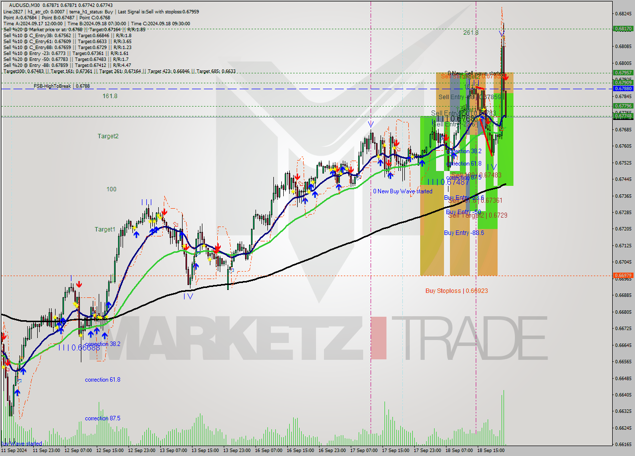Click the '12 Sep 07:00' time axis label
Screen dimensions: 635x456
(78, 451)
